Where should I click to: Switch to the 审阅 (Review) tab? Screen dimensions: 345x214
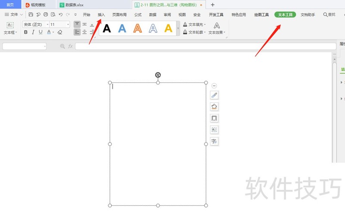[x=167, y=15]
